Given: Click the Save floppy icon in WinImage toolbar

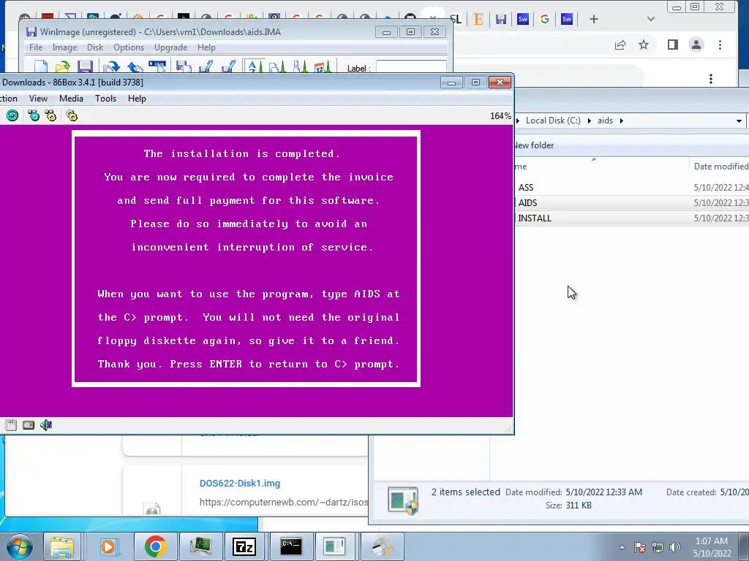Looking at the screenshot, I should coord(85,66).
